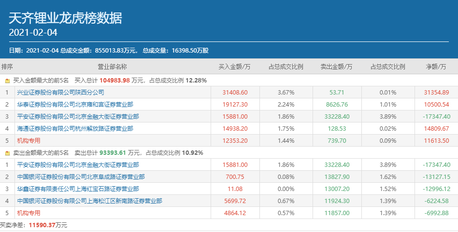Screen dimensions: 458x232
Task: Click the 营业部名称 column header
Action: 113,67
